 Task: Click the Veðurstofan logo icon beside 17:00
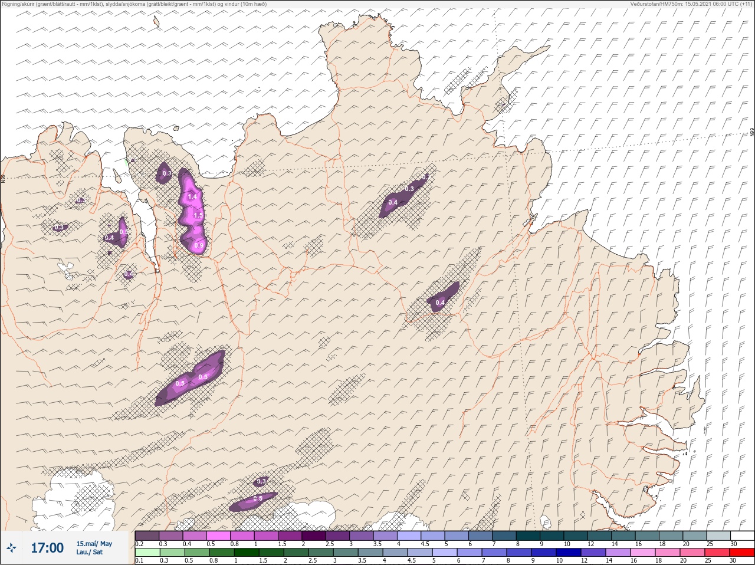coord(11,548)
